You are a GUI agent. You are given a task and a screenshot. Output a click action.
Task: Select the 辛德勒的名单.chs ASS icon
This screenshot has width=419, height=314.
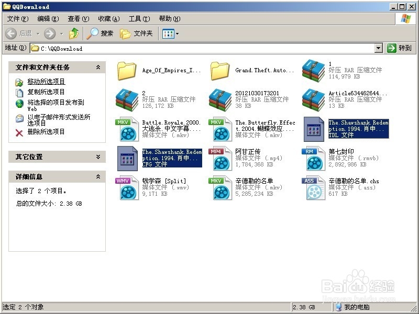coord(313,188)
